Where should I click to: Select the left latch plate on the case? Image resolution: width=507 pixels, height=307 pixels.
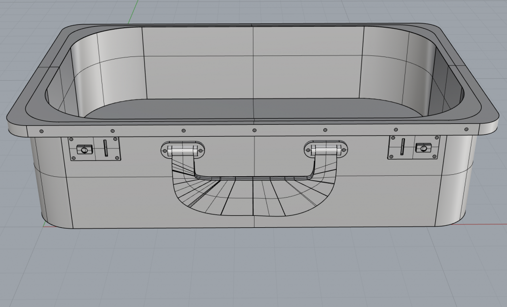pyautogui.click(x=95, y=154)
